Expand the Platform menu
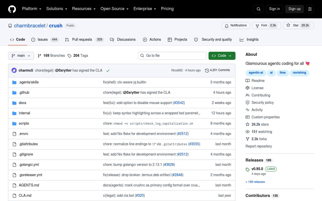The image size is (322, 201). tap(32, 9)
